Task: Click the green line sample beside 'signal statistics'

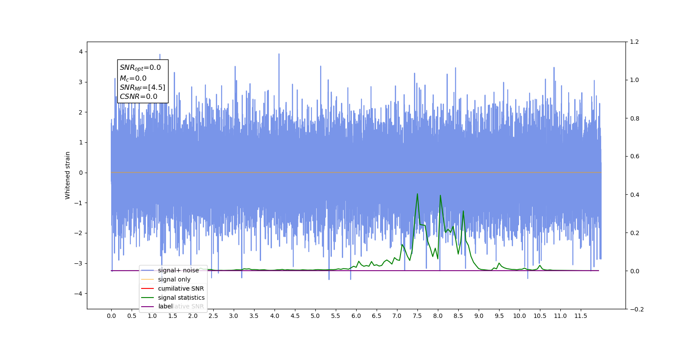Action: [x=148, y=298]
